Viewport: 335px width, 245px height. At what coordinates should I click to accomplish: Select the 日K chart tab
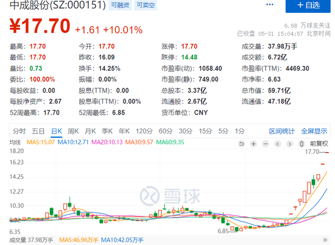57,131
